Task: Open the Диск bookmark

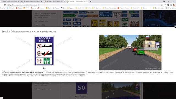Action: pyautogui.click(x=63, y=8)
